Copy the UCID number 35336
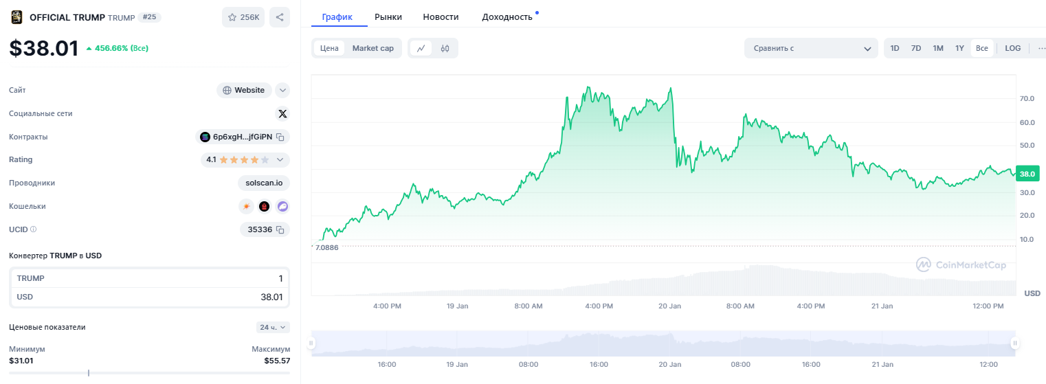This screenshot has height=384, width=1046. click(280, 229)
